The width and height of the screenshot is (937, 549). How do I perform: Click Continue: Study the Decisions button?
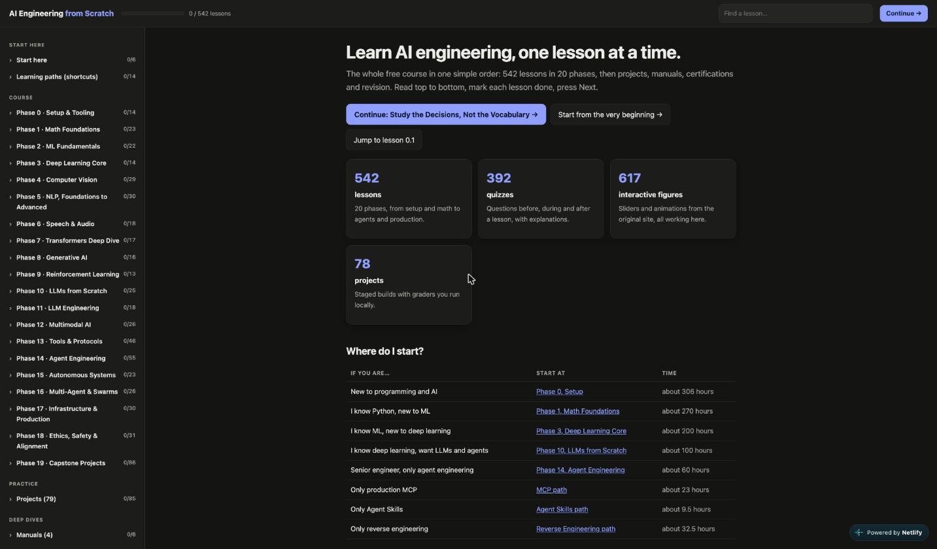point(446,114)
